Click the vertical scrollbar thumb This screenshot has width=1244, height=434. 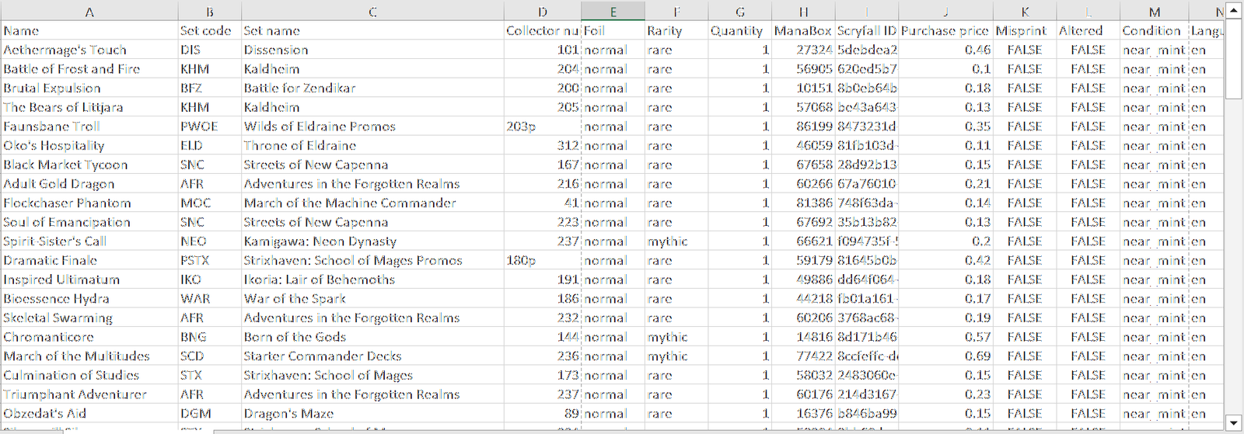1233,58
